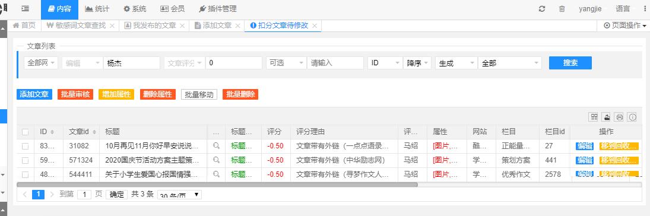
Task: Move article 571324 to recycle bin
Action: [x=619, y=160]
